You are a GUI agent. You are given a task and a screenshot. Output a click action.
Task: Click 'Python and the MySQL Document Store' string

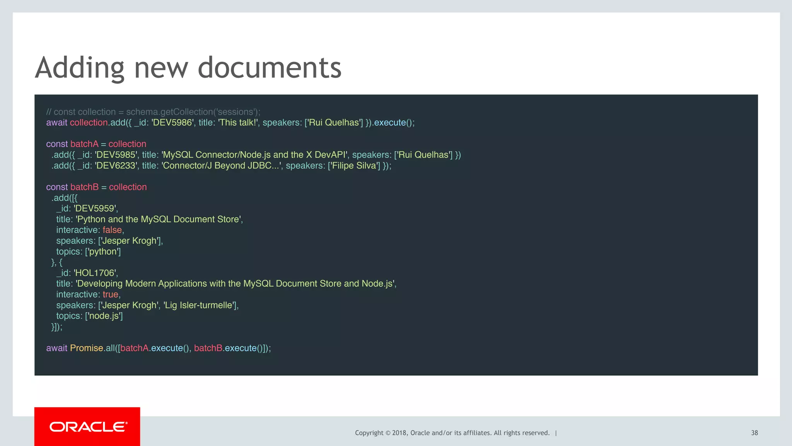(x=159, y=219)
